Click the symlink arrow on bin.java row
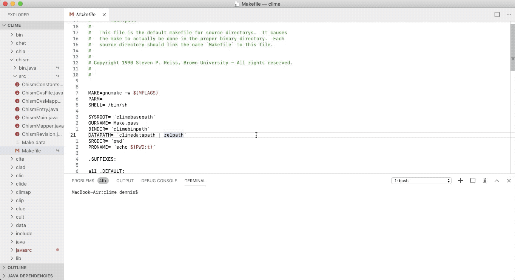The width and height of the screenshot is (515, 280). click(x=58, y=68)
